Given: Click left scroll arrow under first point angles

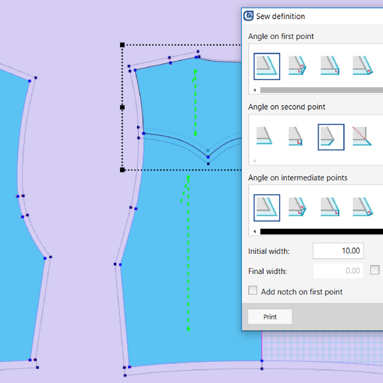Looking at the screenshot, I should [x=255, y=90].
